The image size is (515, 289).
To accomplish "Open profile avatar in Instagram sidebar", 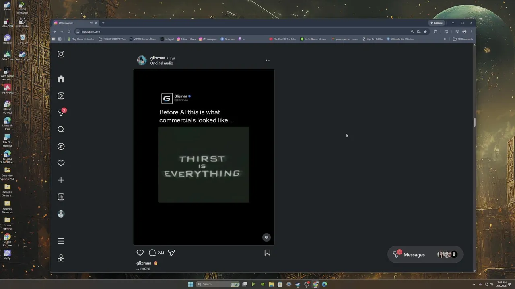I will (61, 214).
